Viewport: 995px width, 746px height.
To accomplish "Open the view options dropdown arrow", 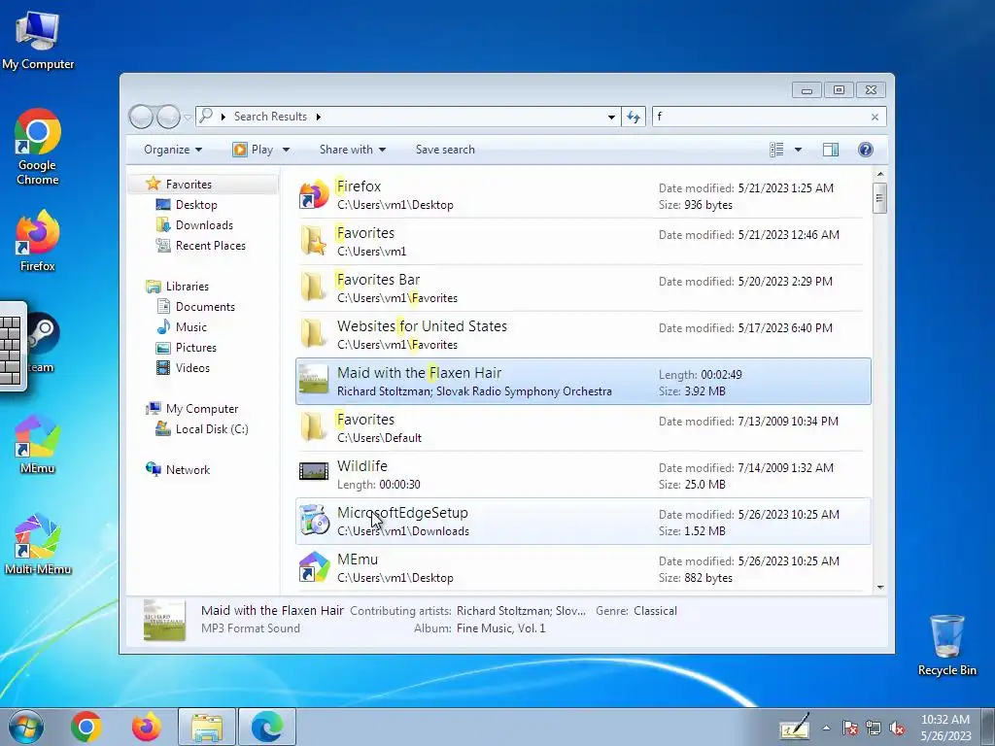I will pos(798,150).
